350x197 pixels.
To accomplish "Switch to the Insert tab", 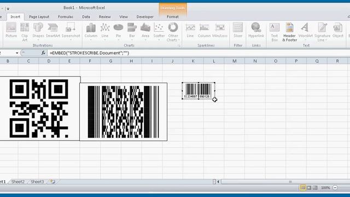I will 15,17.
